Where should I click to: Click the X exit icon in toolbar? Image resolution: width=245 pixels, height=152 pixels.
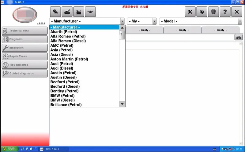[x=237, y=12]
